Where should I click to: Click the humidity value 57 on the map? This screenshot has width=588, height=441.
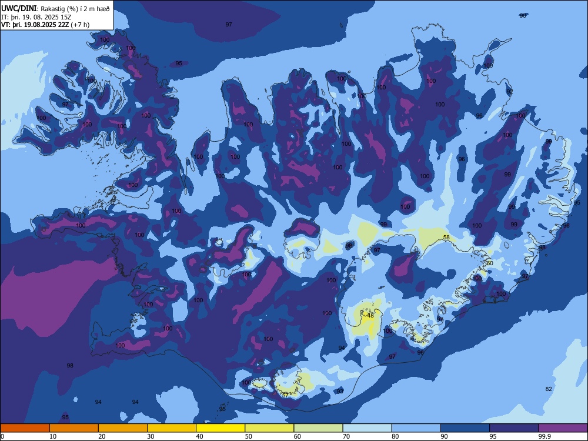[x=285, y=395]
